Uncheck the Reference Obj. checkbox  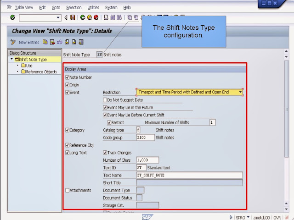tap(68, 145)
